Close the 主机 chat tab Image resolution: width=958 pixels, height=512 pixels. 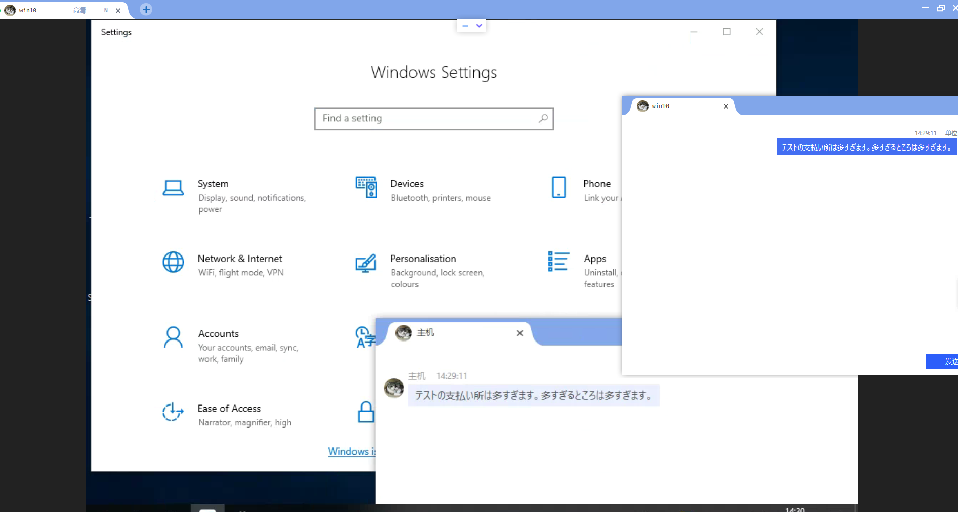[x=520, y=333]
